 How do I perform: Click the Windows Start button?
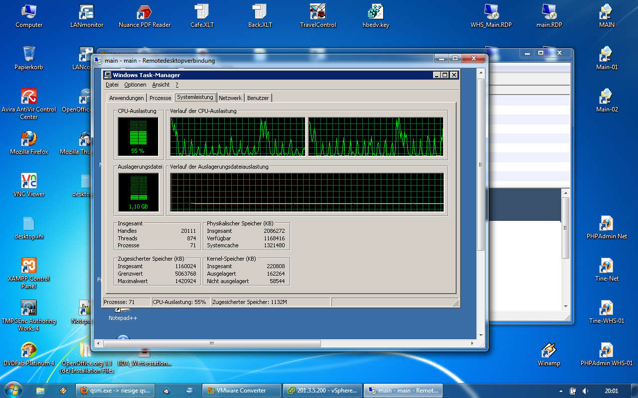[x=13, y=390]
